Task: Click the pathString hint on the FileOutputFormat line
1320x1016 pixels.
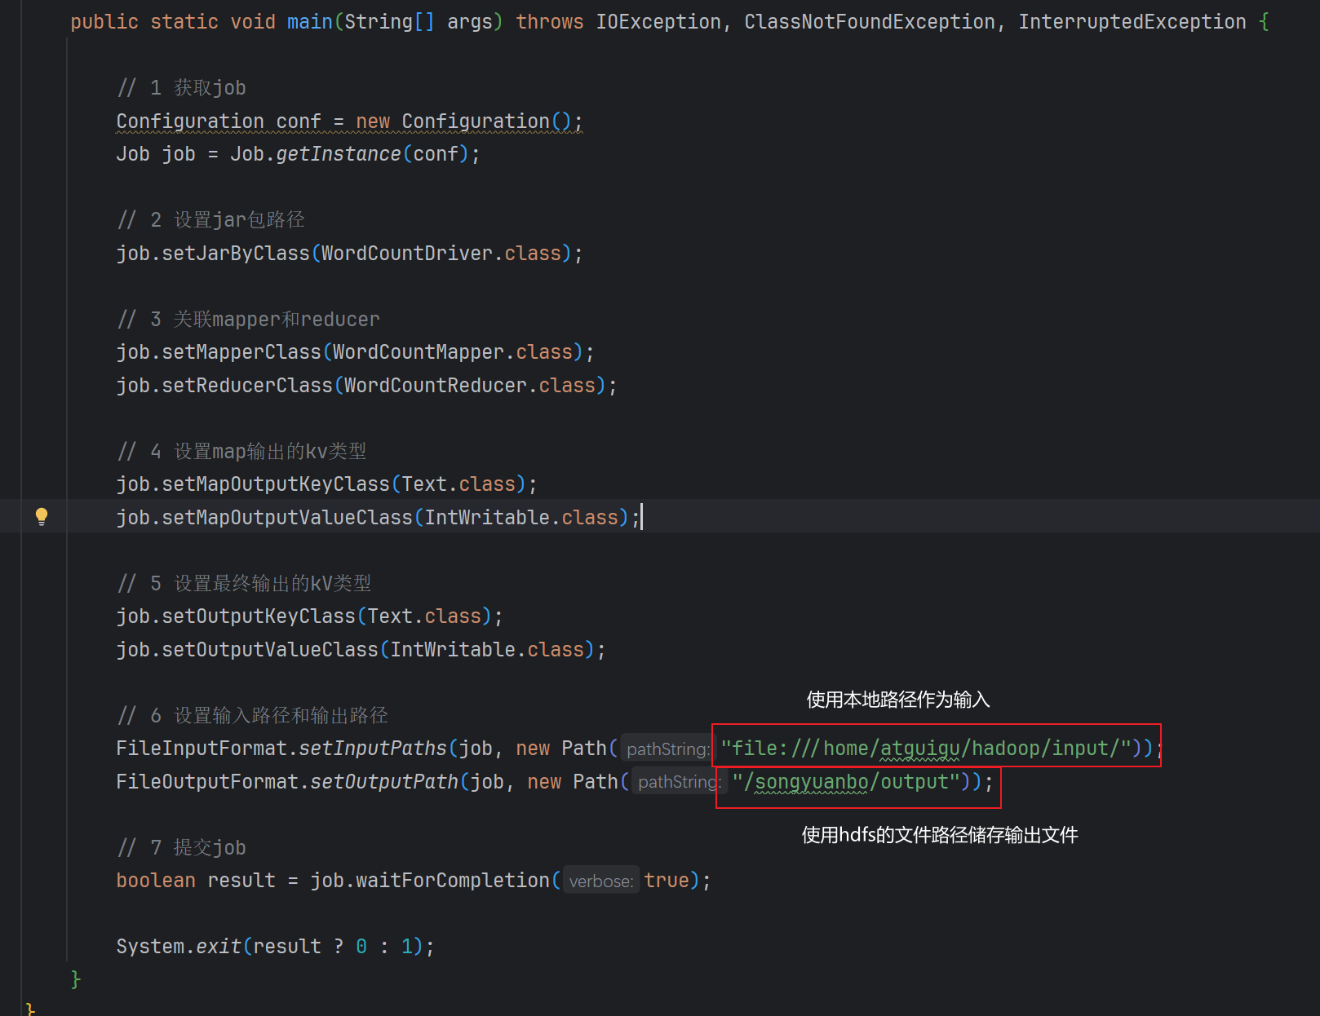Action: (679, 782)
